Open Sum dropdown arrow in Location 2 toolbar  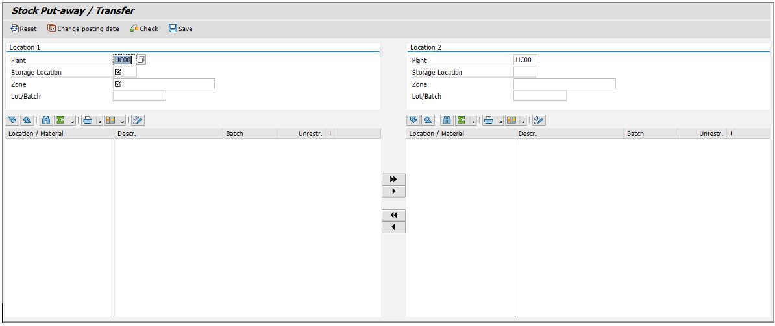click(473, 120)
